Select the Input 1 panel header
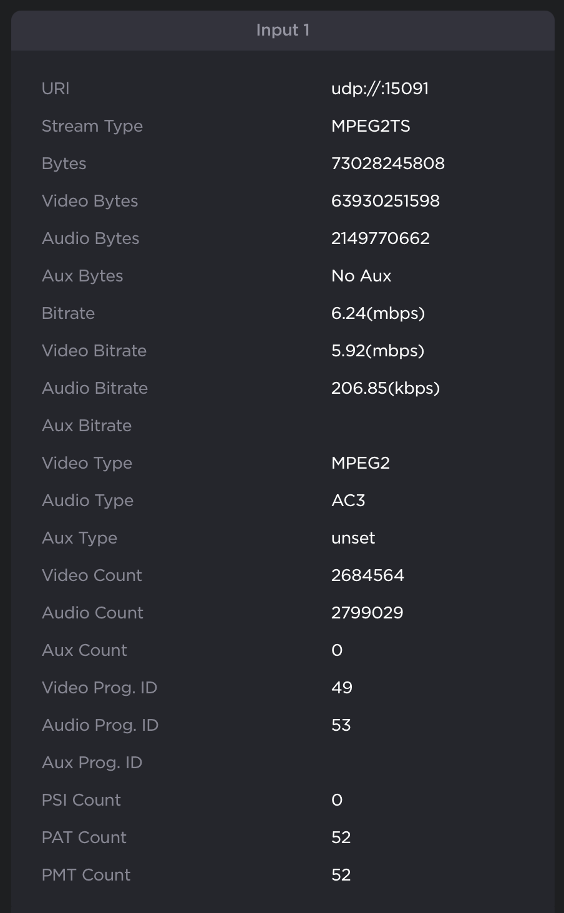Image resolution: width=564 pixels, height=913 pixels. coord(282,30)
